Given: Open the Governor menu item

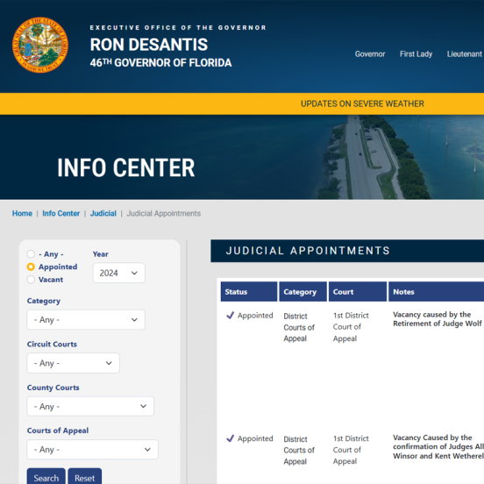Looking at the screenshot, I should click(370, 54).
